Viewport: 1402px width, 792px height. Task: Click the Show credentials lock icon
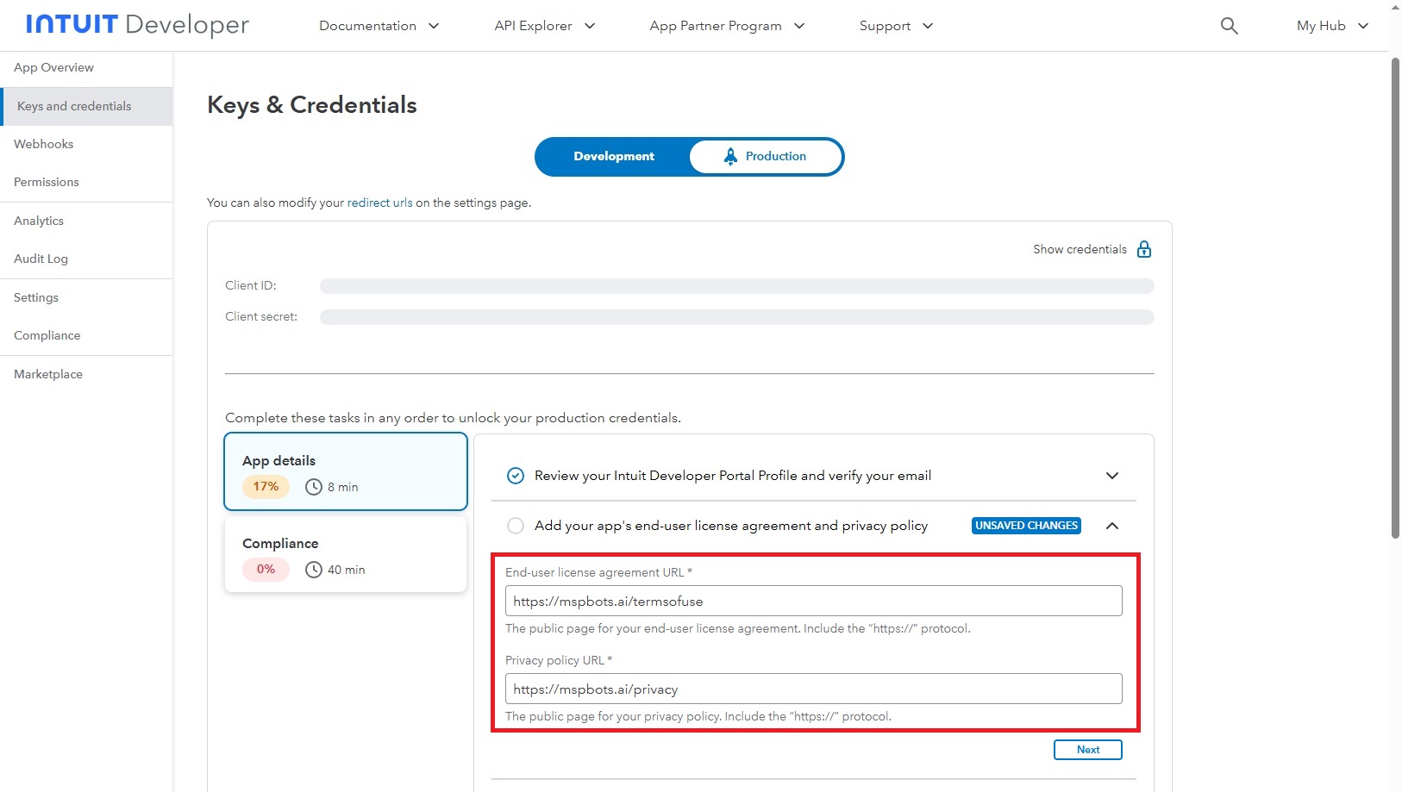point(1144,249)
